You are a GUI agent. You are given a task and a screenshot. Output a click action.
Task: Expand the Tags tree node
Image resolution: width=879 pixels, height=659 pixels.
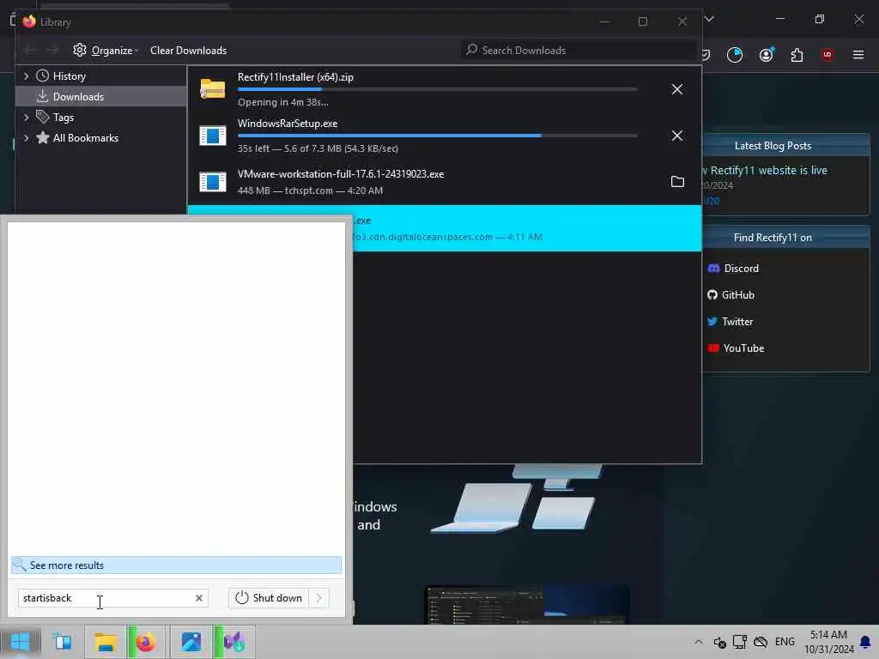click(26, 117)
